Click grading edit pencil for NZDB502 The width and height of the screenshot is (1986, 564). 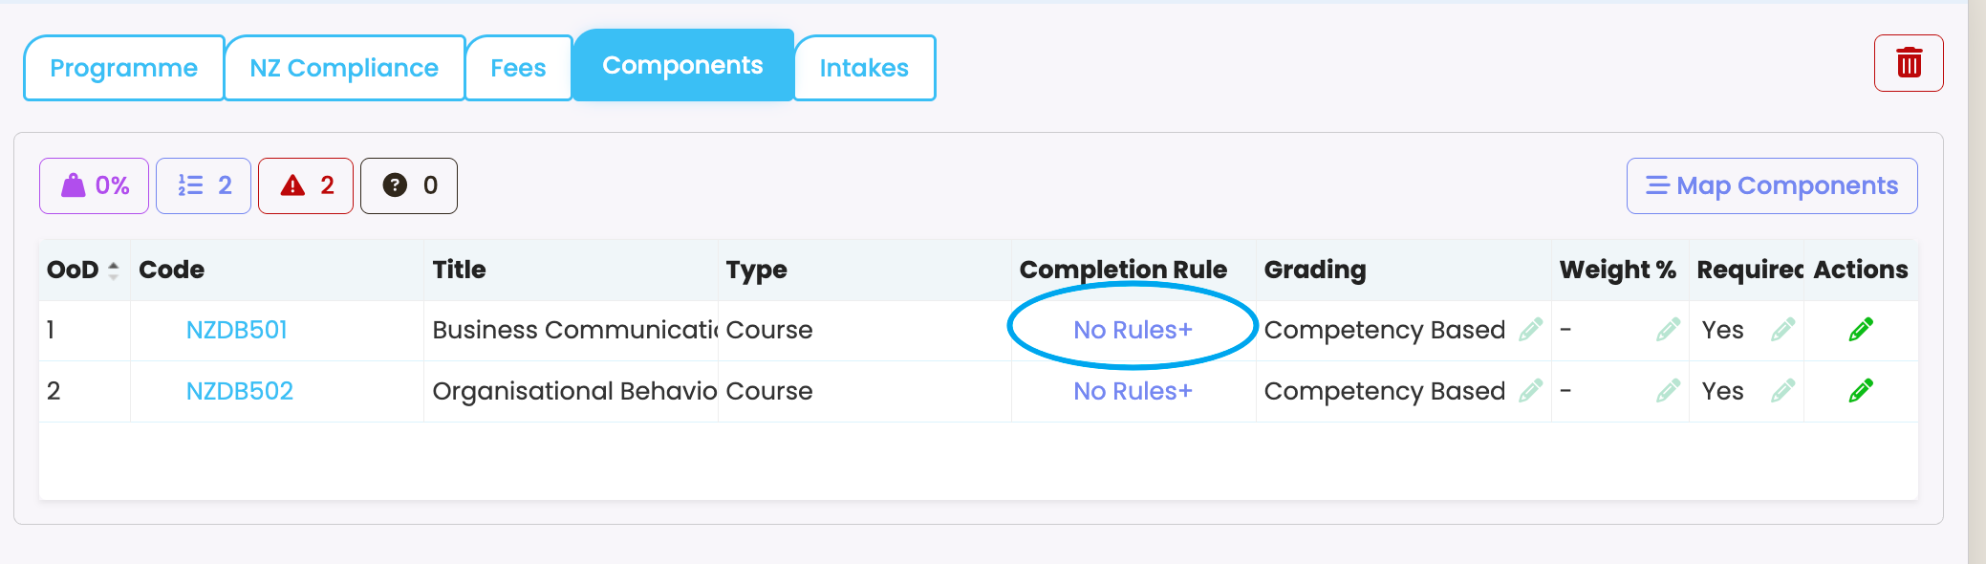pyautogui.click(x=1531, y=391)
